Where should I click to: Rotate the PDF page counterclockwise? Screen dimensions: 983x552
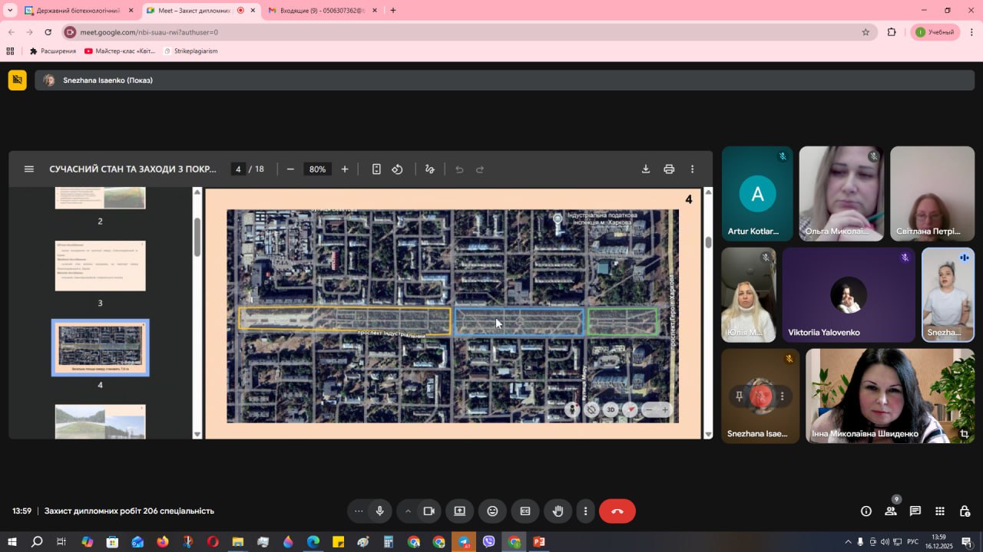[398, 169]
